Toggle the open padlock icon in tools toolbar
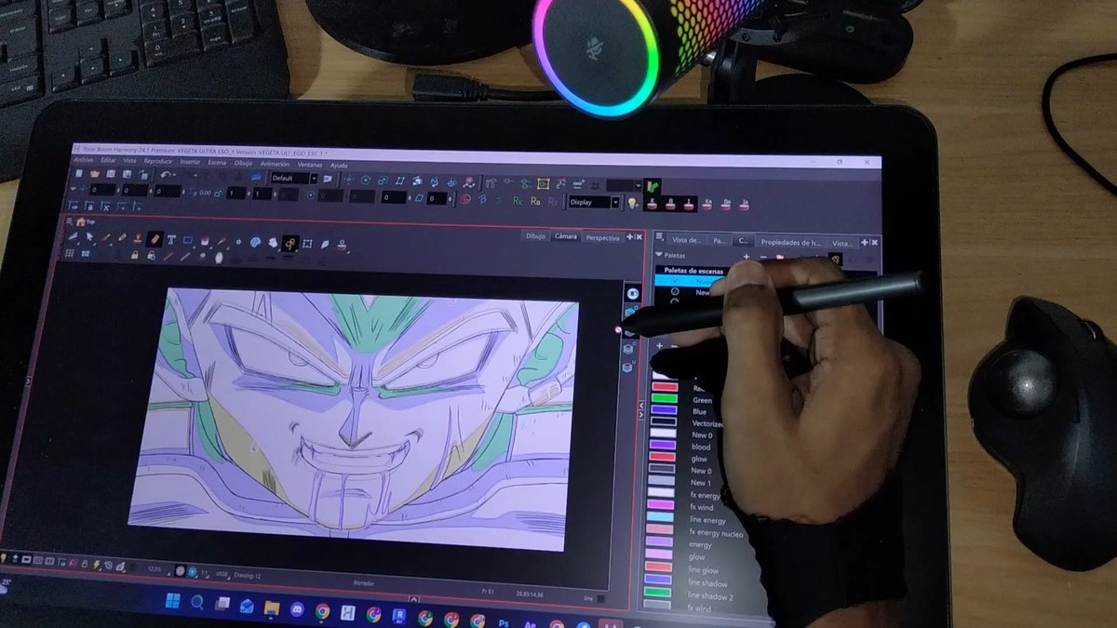The height and width of the screenshot is (628, 1117). (151, 256)
